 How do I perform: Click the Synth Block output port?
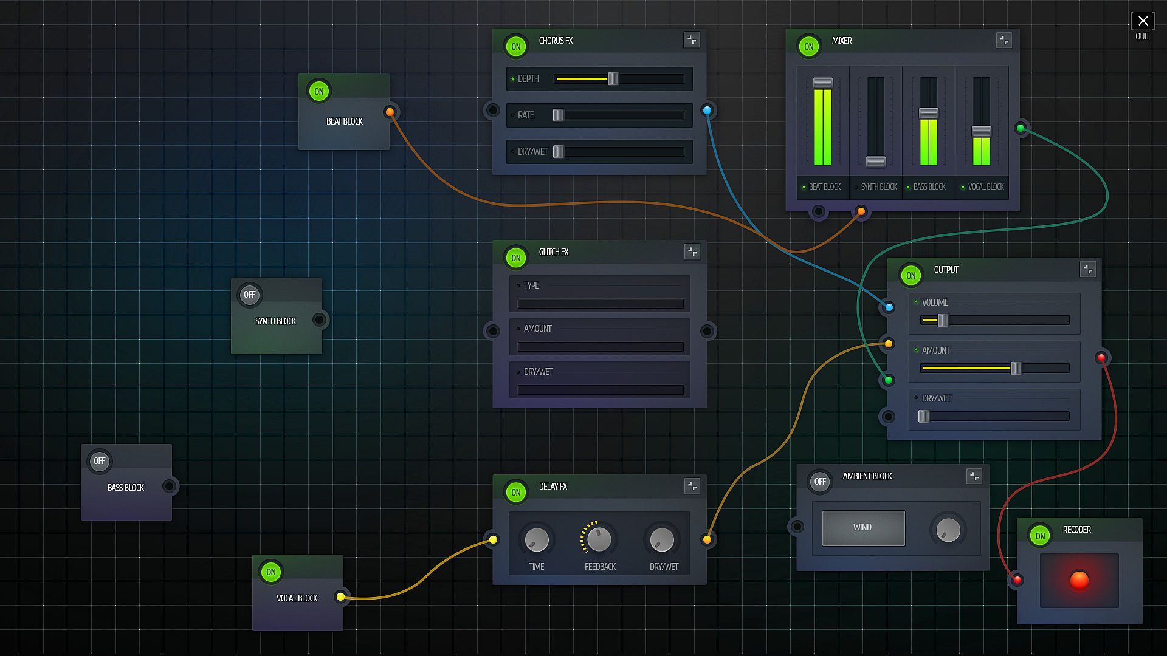319,320
